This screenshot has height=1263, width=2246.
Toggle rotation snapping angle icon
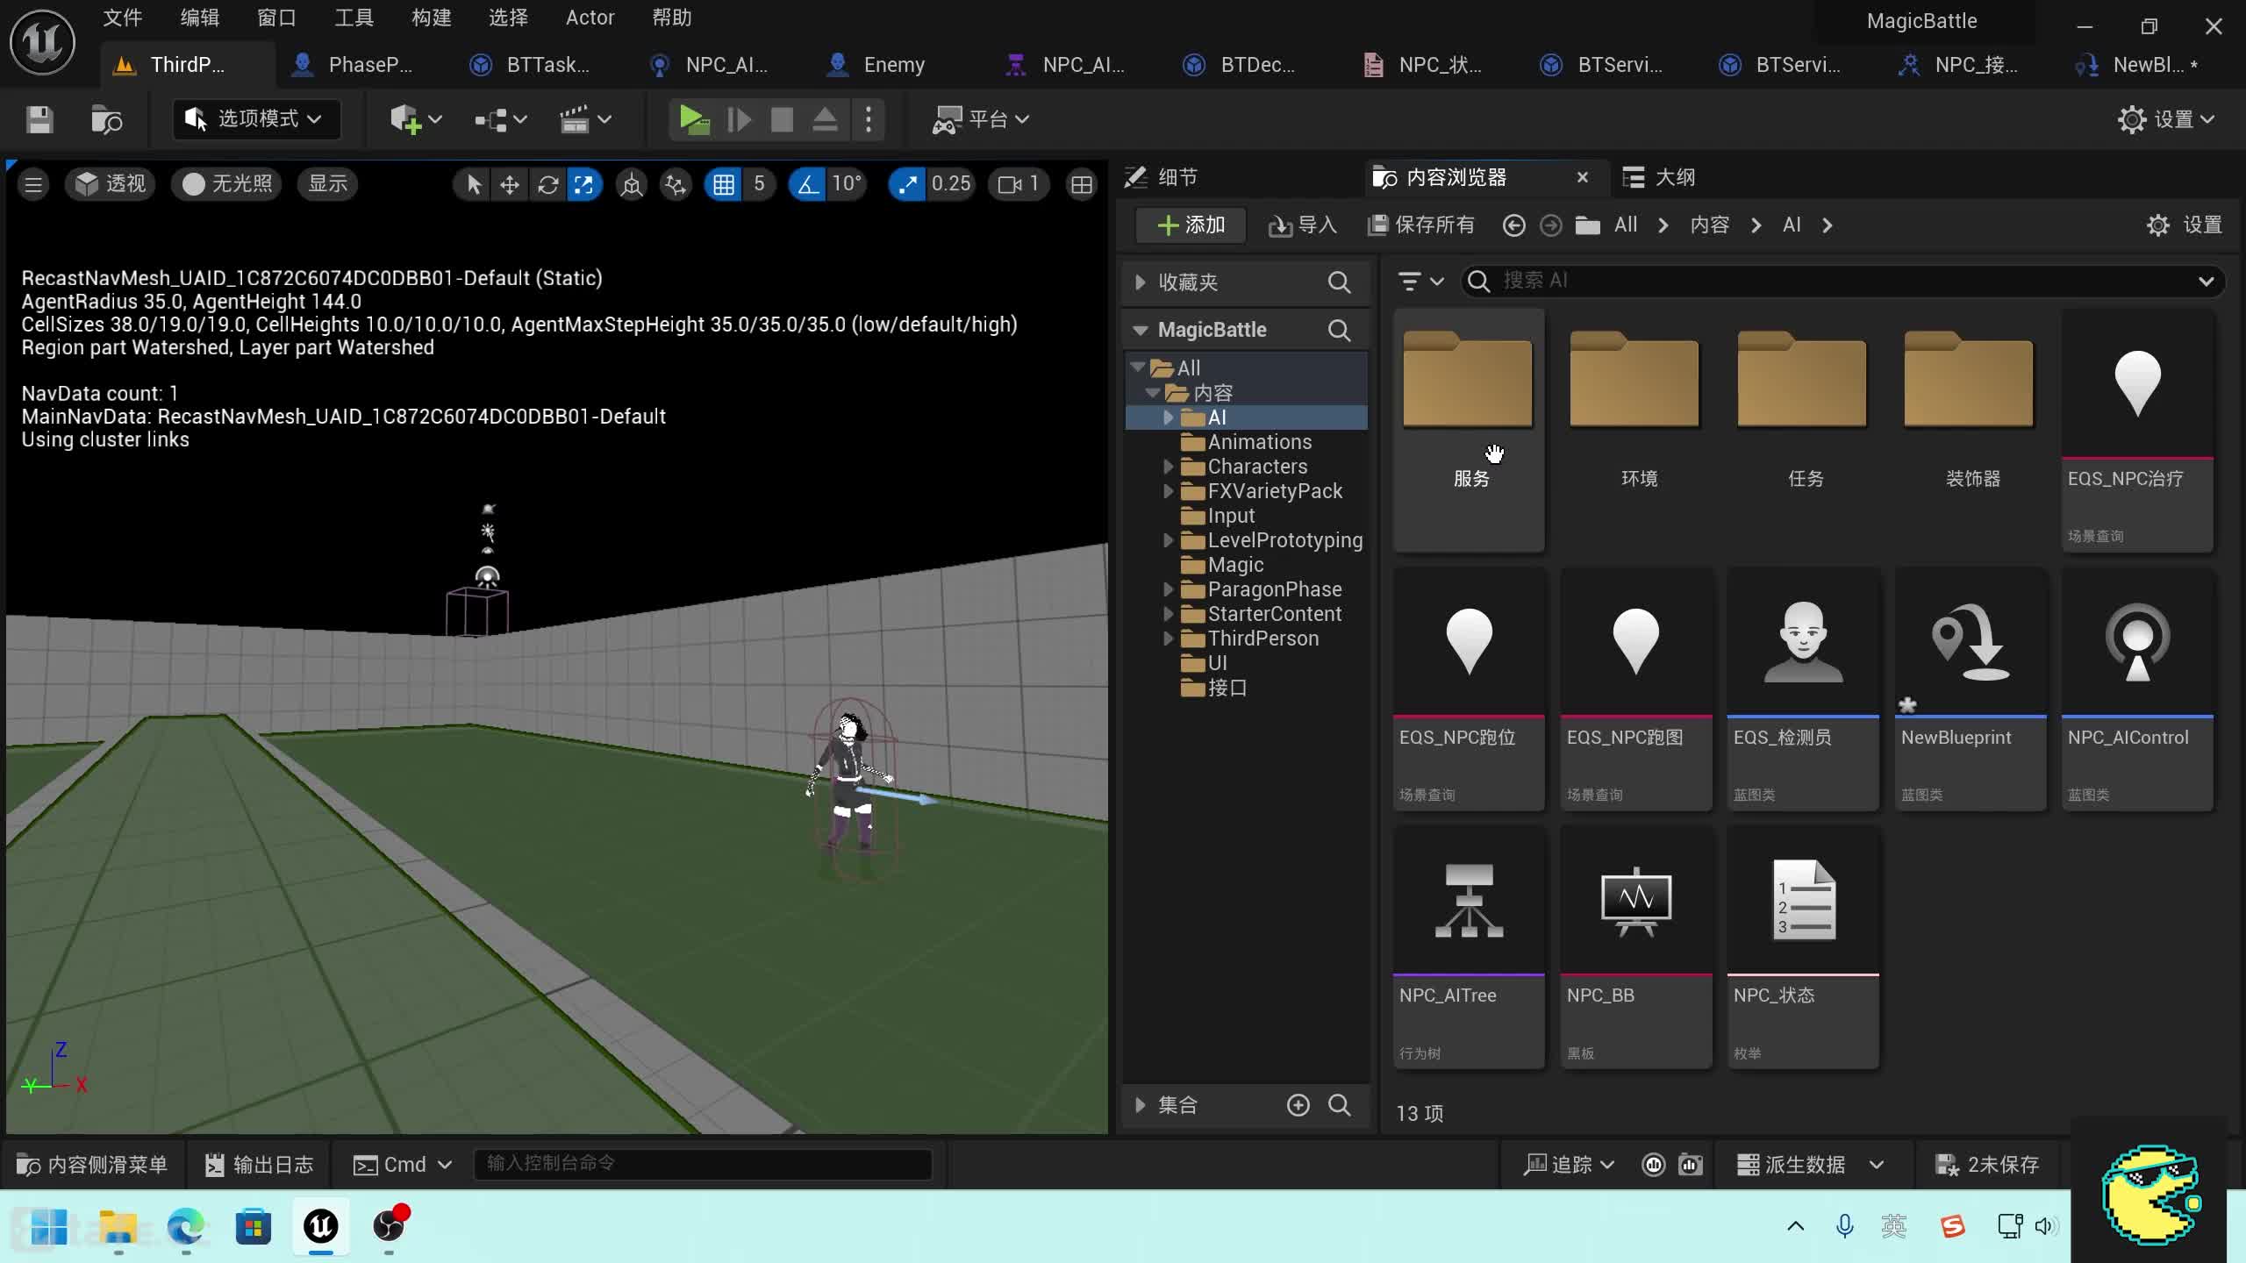[807, 184]
